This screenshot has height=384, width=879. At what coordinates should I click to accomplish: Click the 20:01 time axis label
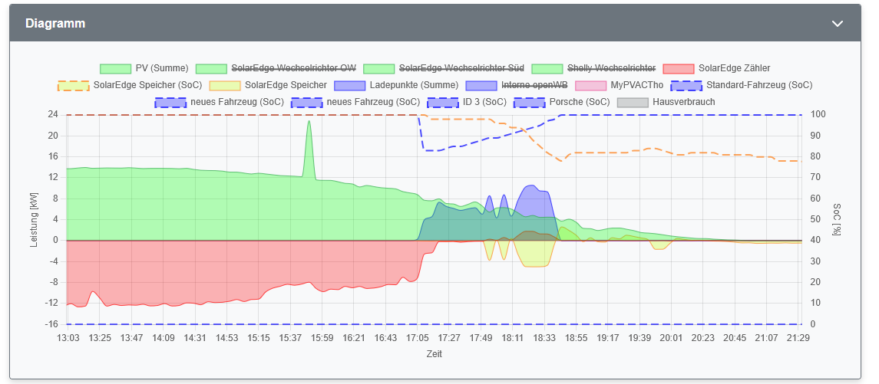click(672, 339)
